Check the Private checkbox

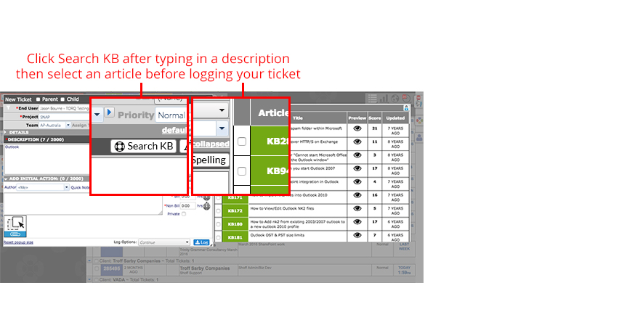pyautogui.click(x=184, y=214)
